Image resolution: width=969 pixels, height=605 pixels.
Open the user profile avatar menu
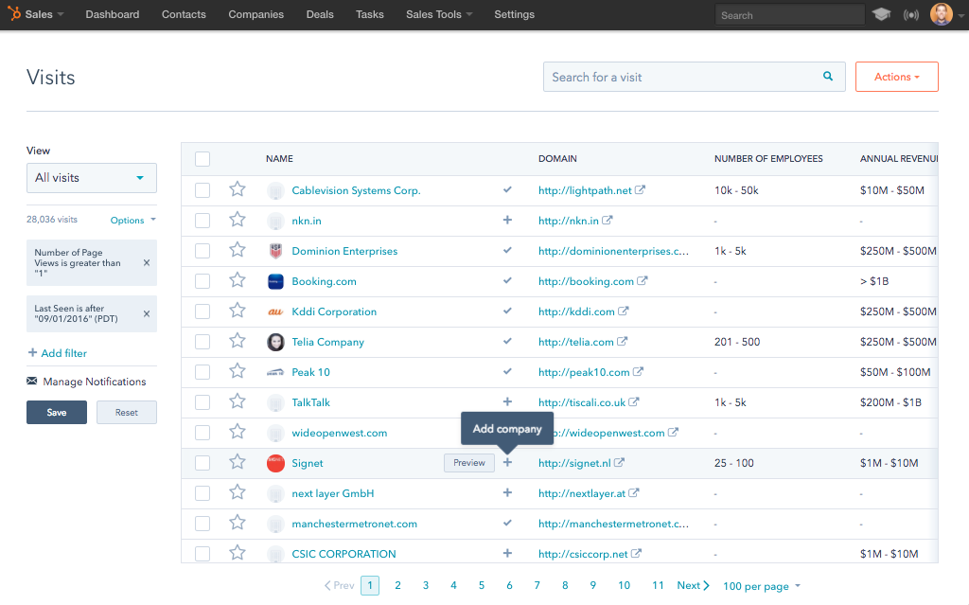pyautogui.click(x=940, y=13)
